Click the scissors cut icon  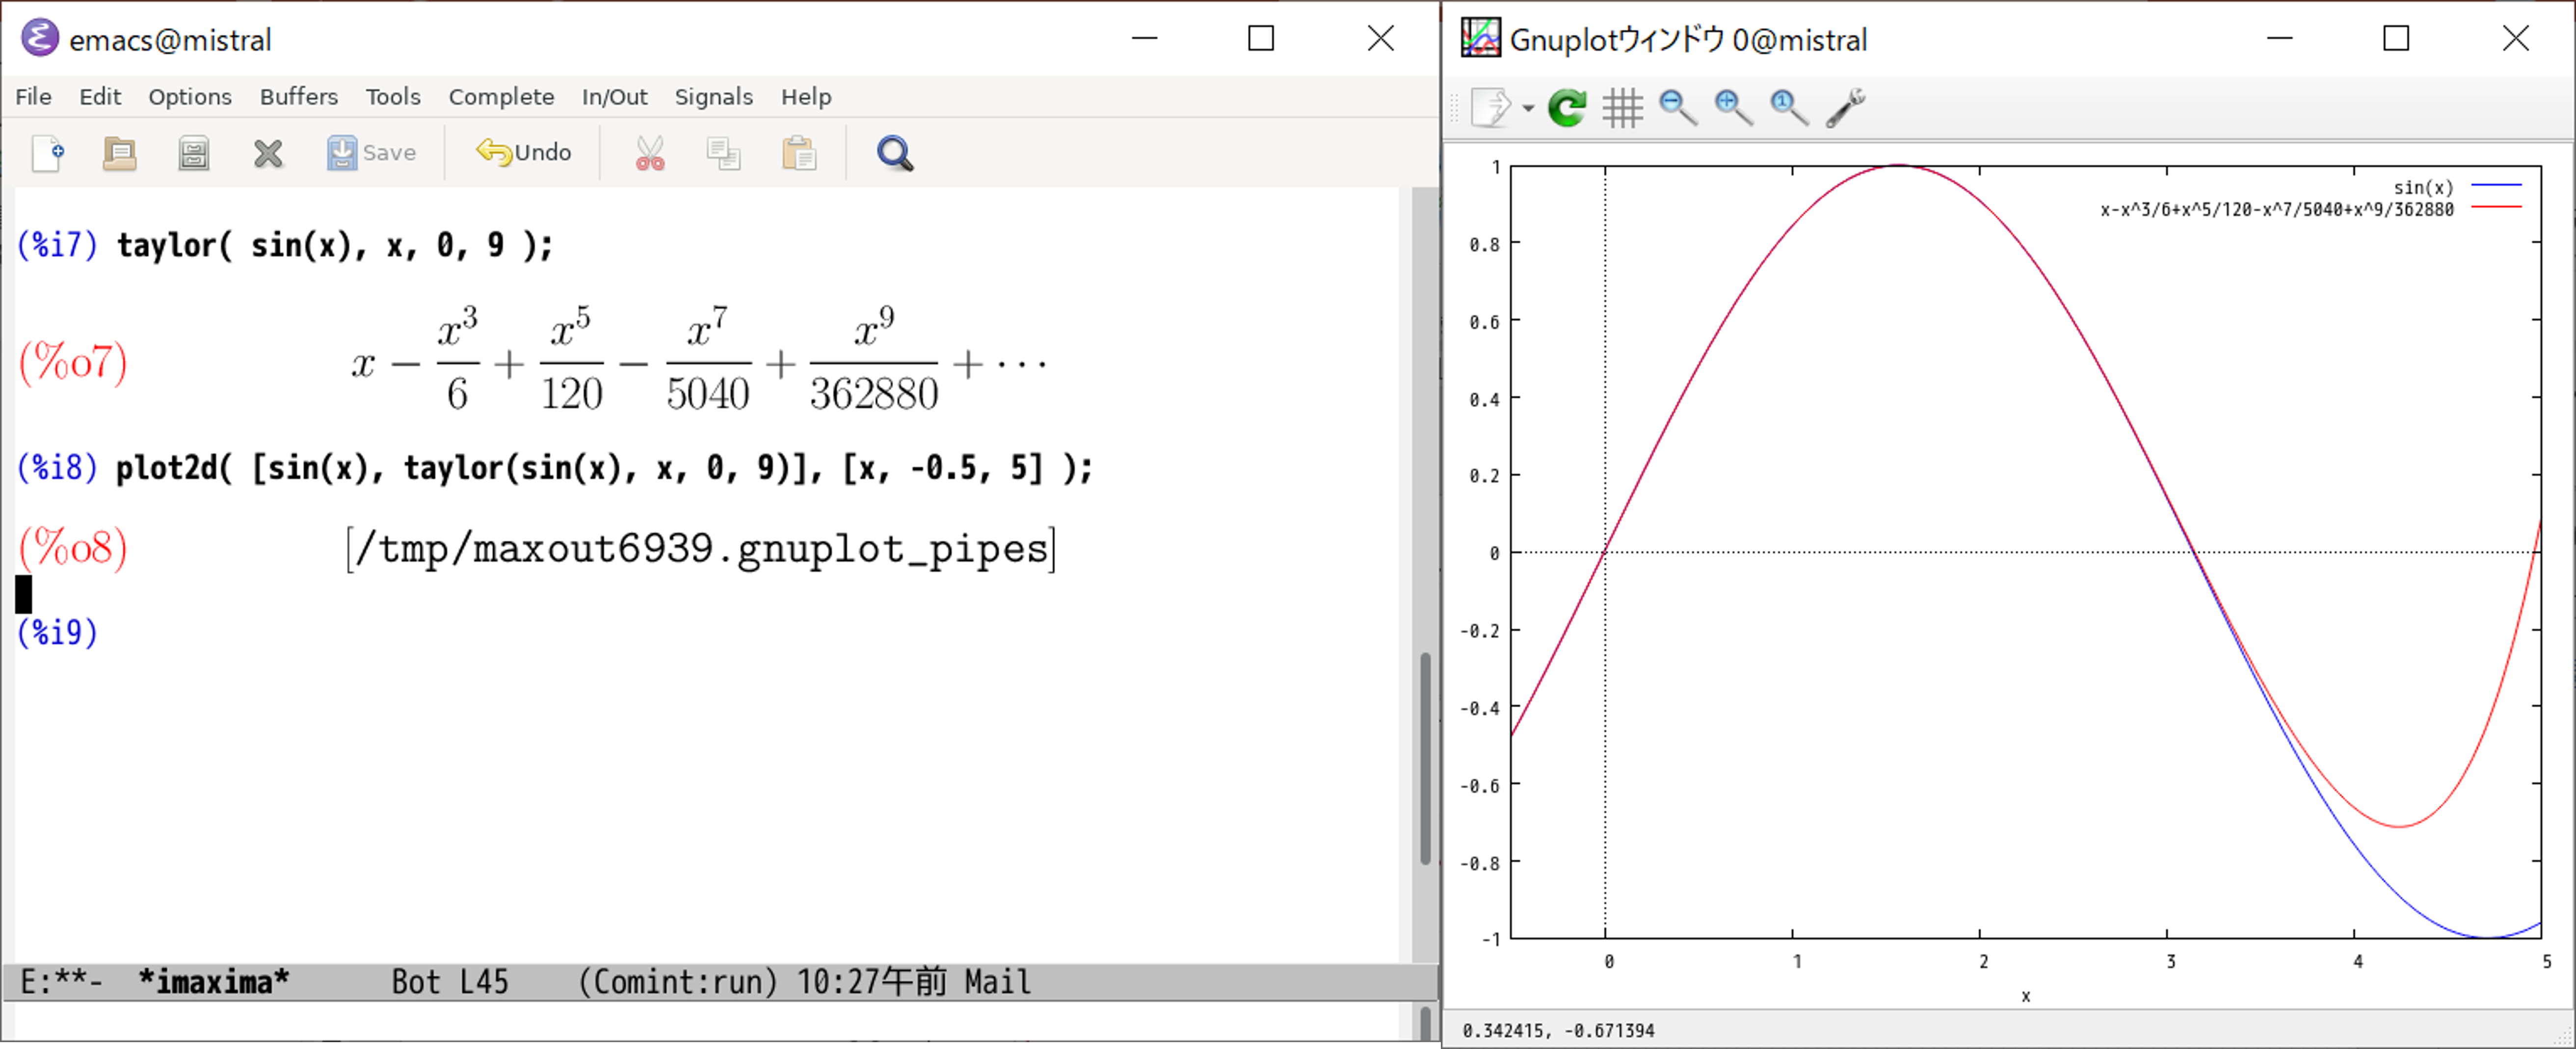click(650, 153)
